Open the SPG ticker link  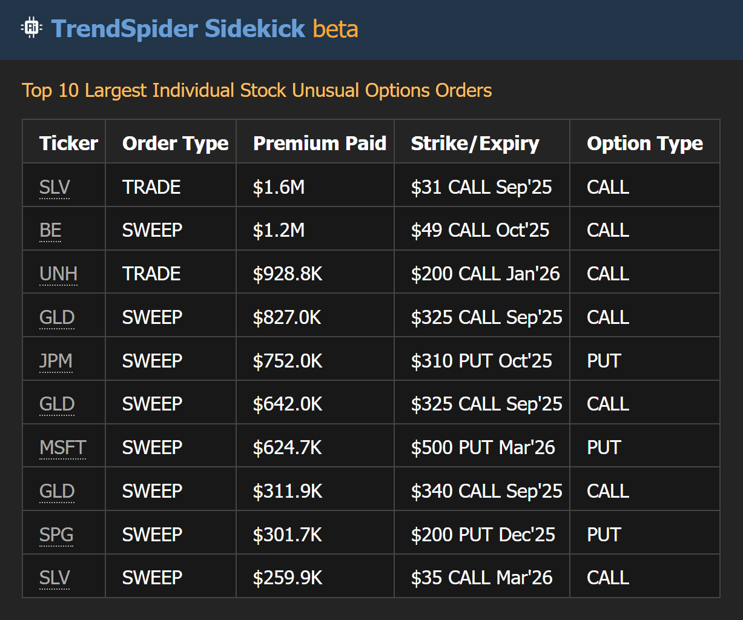pos(56,535)
